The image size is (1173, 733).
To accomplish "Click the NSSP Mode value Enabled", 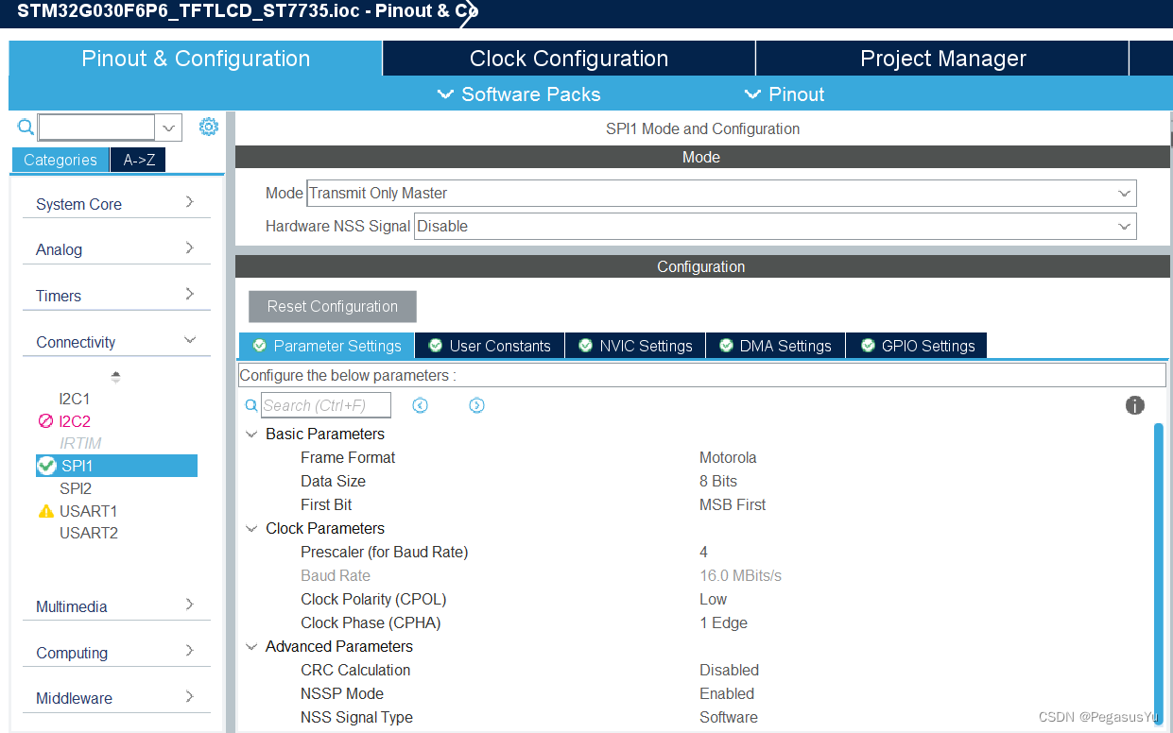I will coord(727,693).
